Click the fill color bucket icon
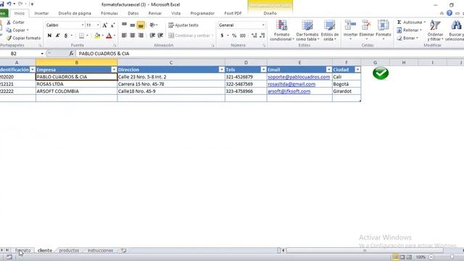The height and width of the screenshot is (261, 464). 97,36
